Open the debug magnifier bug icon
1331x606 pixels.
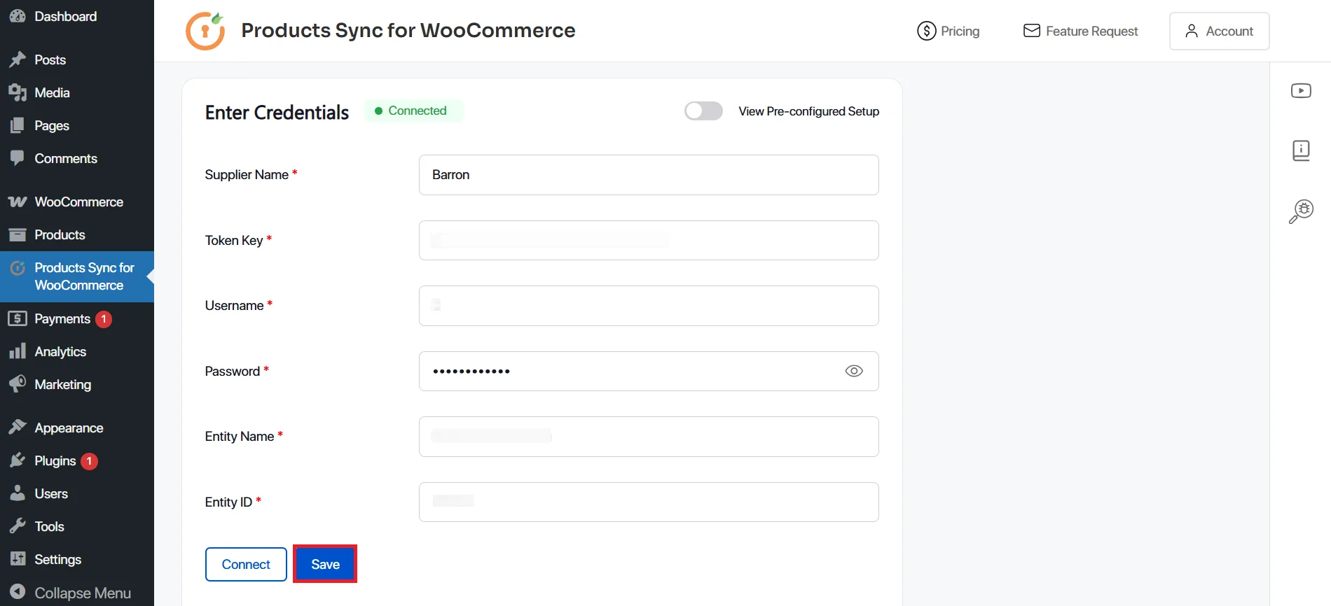(1301, 211)
